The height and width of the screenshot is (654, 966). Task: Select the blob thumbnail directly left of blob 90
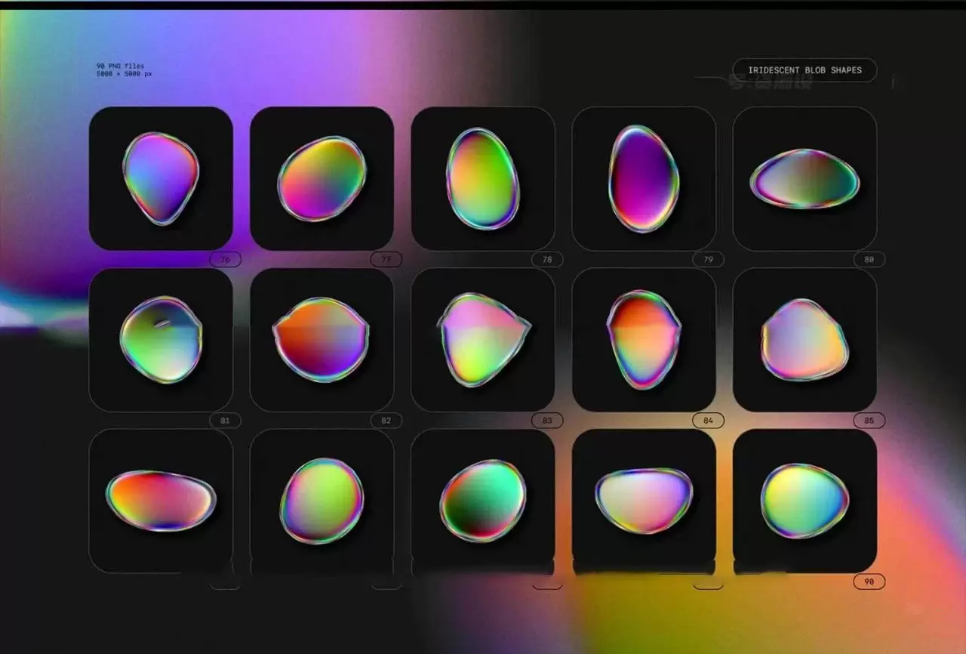click(x=644, y=501)
